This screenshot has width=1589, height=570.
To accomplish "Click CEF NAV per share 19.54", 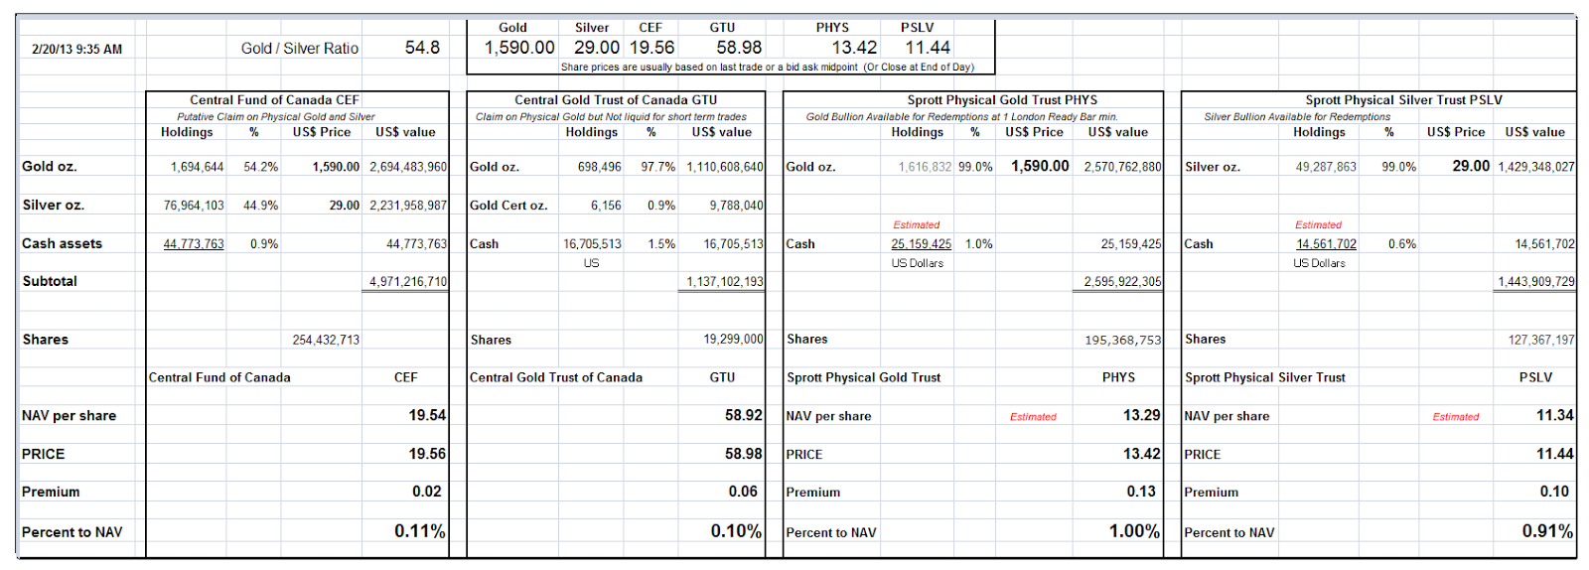I will point(427,415).
